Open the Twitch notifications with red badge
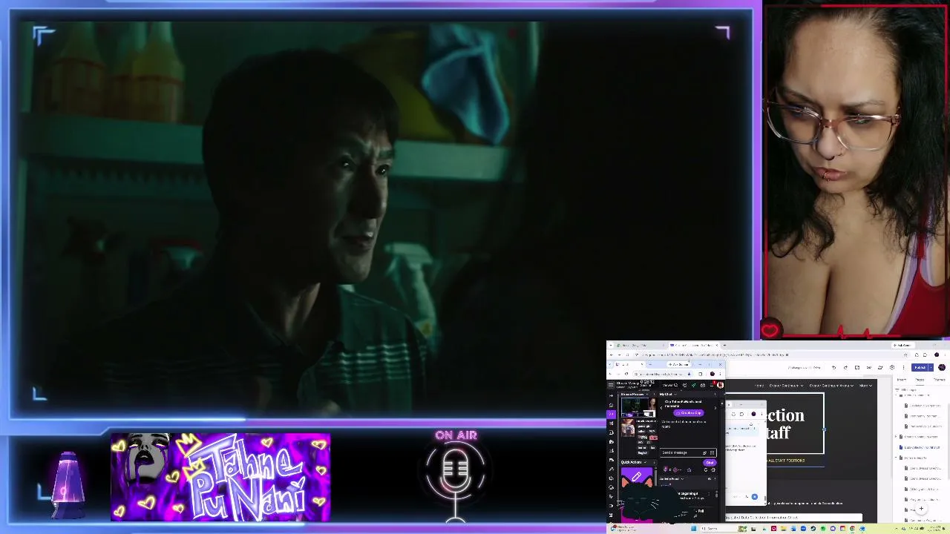The image size is (950, 534). [x=711, y=385]
